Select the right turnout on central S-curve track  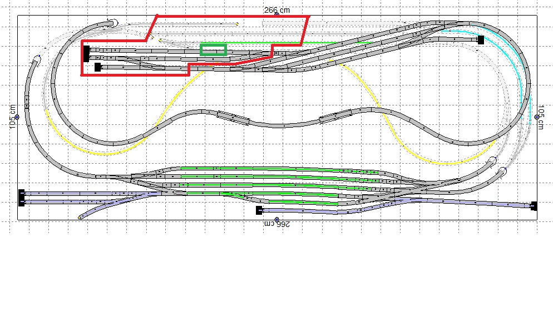click(335, 117)
